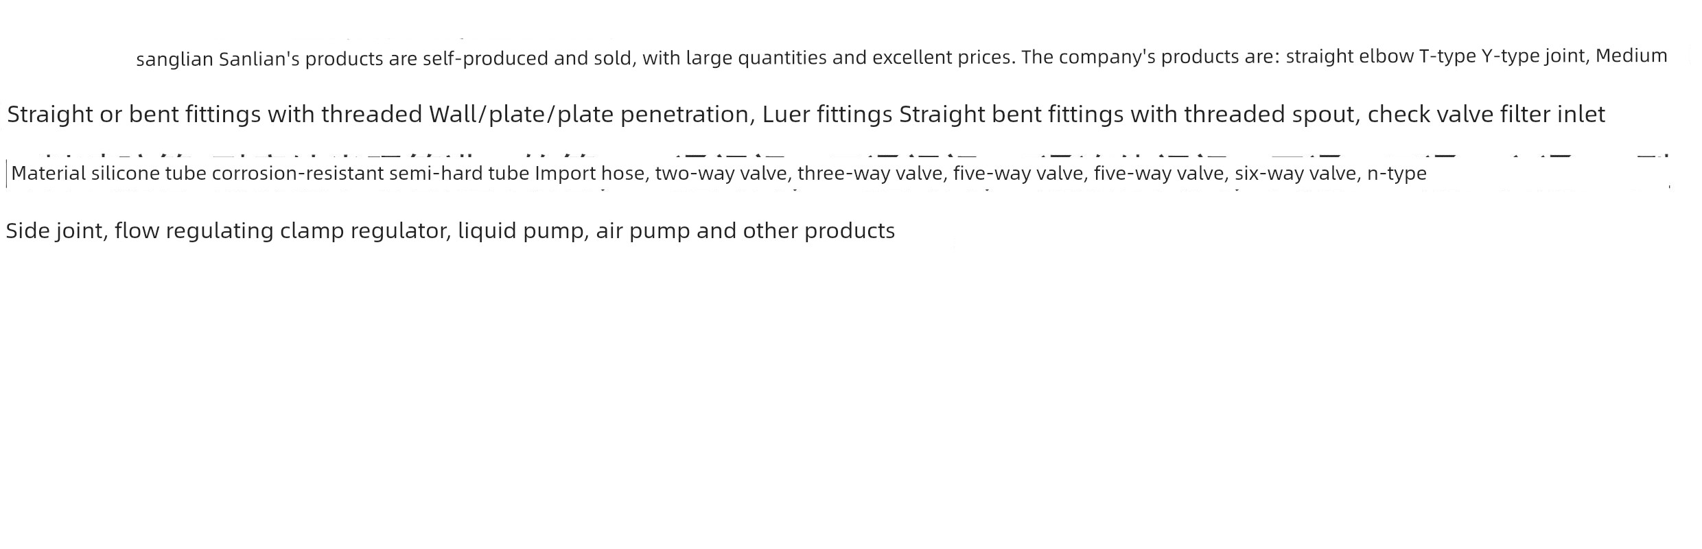The height and width of the screenshot is (549, 1702).
Task: Click the word "sanglian" at the start of the text
Action: [x=175, y=60]
